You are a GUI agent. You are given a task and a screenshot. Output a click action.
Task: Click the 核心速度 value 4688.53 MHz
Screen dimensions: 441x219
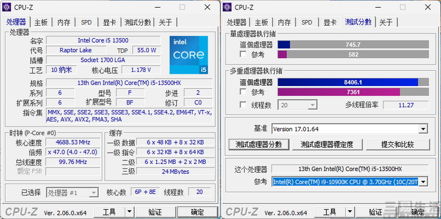(73, 142)
